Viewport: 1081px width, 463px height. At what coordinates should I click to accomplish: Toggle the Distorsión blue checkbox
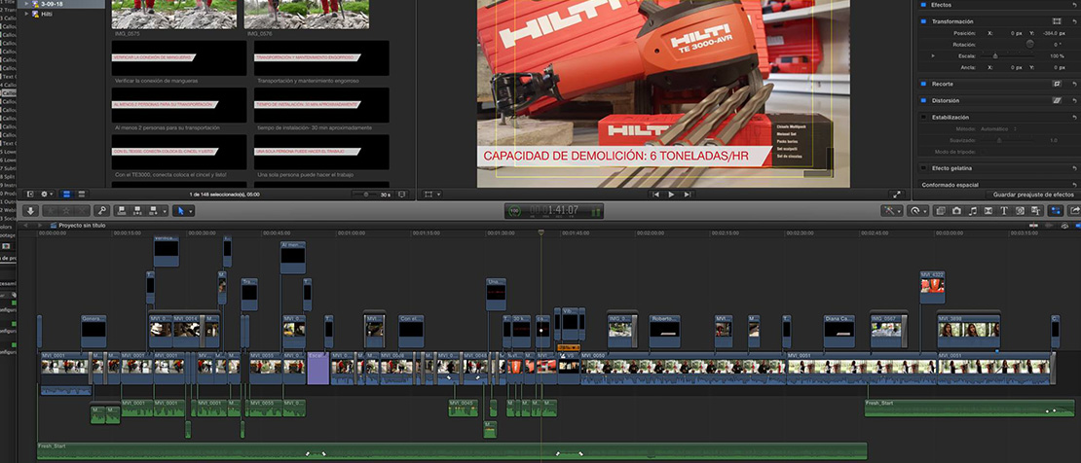pyautogui.click(x=924, y=100)
